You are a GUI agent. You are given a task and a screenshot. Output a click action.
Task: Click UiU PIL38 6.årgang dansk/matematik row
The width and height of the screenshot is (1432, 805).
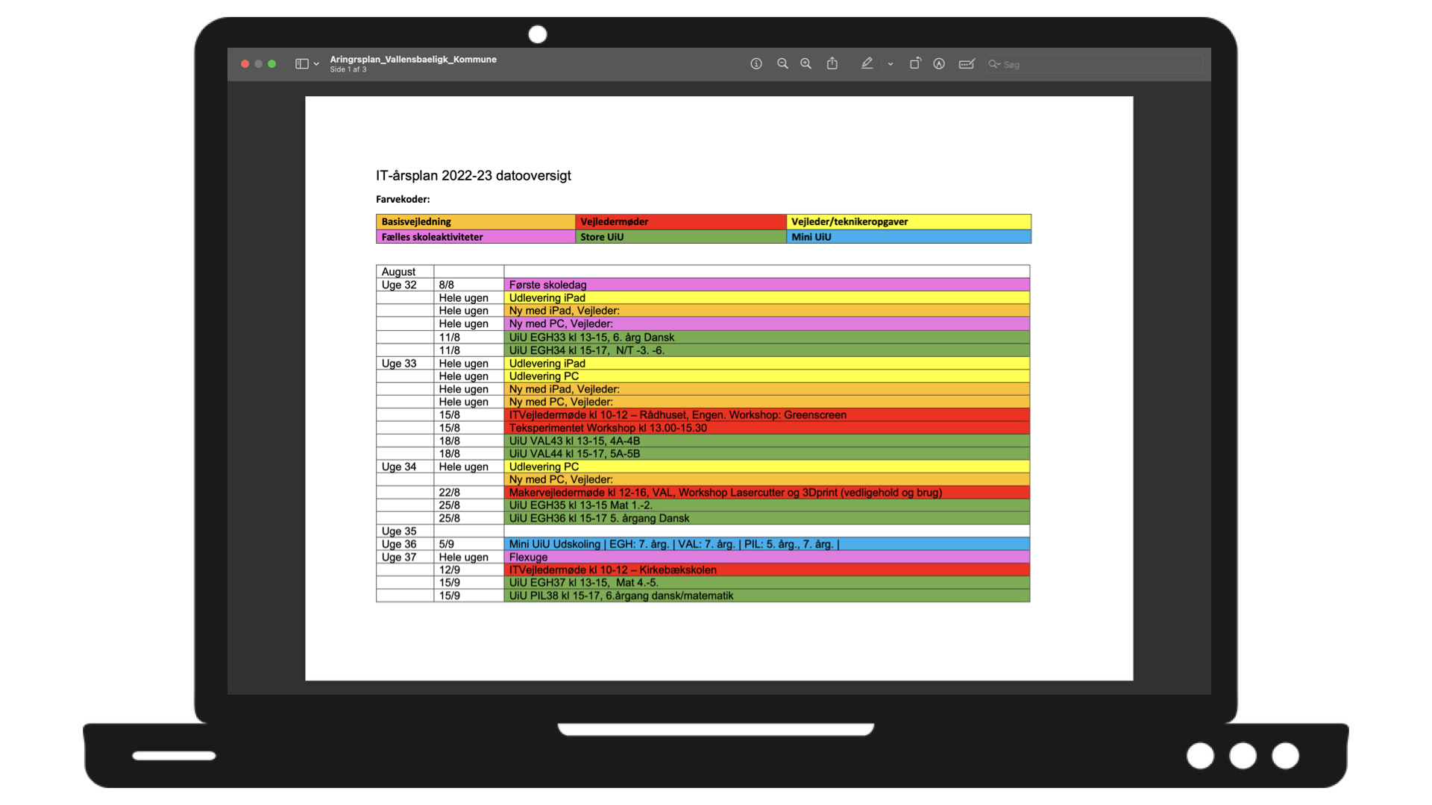(767, 596)
